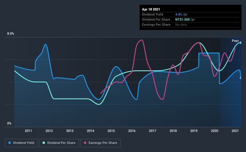Click the Dividend Yield row label in tooltip
Screen dimensions: 246x152
tap(153, 14)
